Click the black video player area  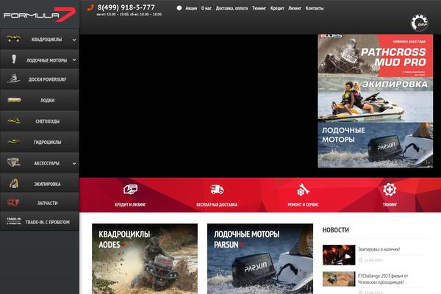coord(198,106)
